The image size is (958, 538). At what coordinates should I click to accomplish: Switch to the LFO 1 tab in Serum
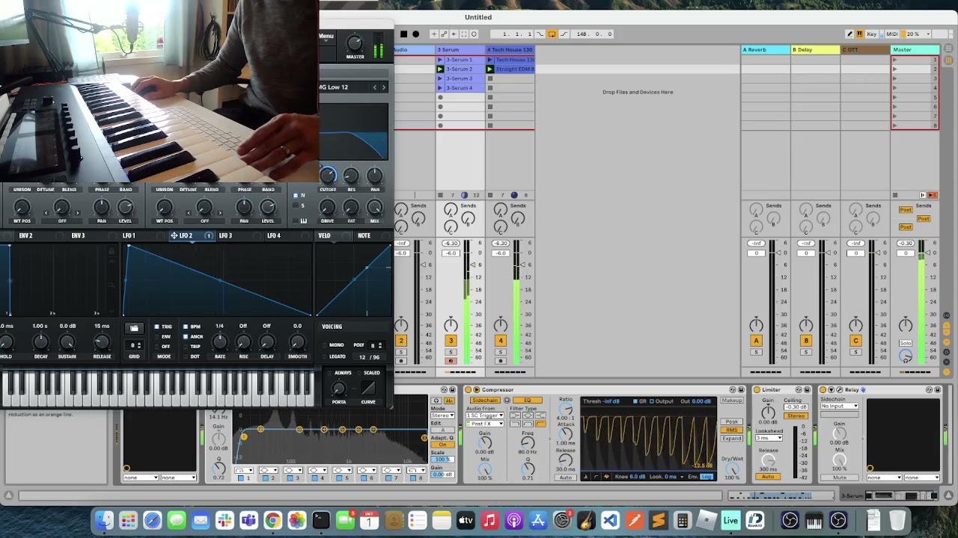click(129, 235)
